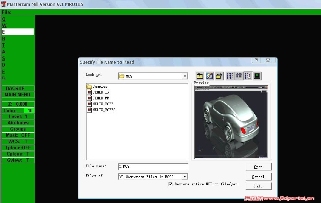This screenshot has width=321, height=203.
Task: Open the Groups button
Action: tap(18, 129)
